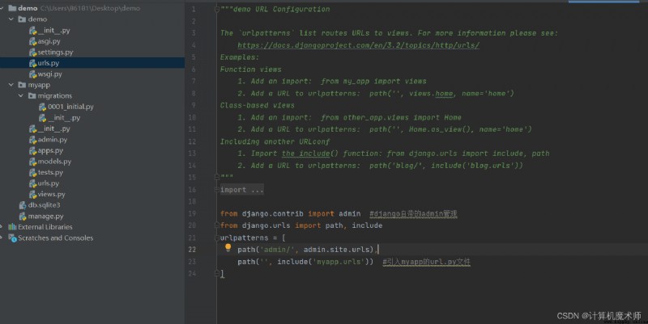Click the models.py file icon
The image size is (648, 324).
pyautogui.click(x=32, y=161)
